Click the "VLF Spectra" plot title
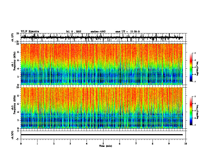 click(30, 32)
